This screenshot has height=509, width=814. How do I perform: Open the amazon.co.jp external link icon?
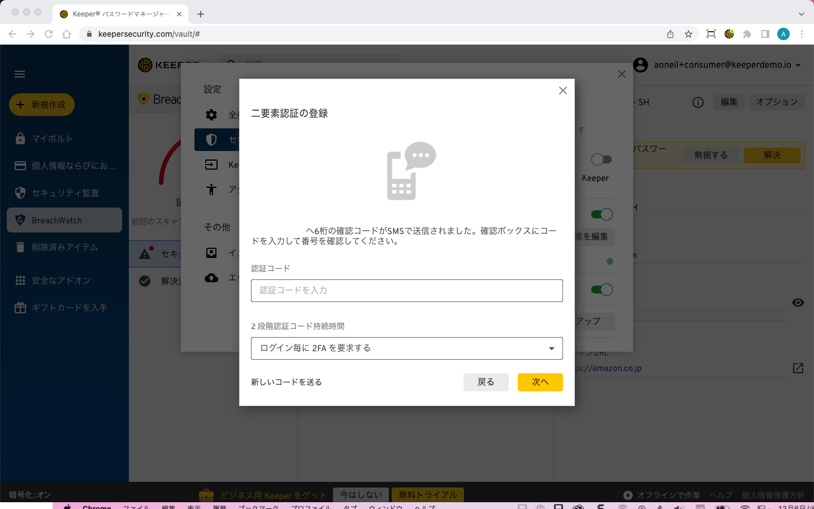pyautogui.click(x=798, y=368)
